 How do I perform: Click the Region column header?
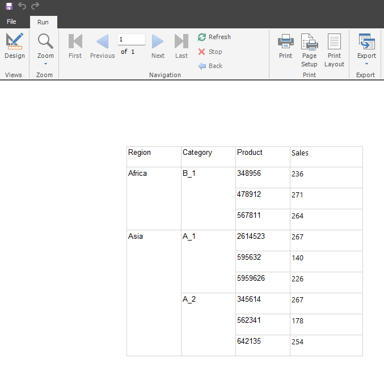154,157
